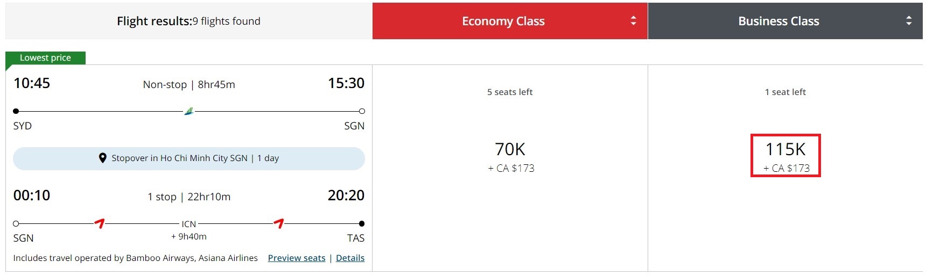The image size is (926, 276).
Task: Sort by Economy Class using the arrows
Action: [x=633, y=21]
